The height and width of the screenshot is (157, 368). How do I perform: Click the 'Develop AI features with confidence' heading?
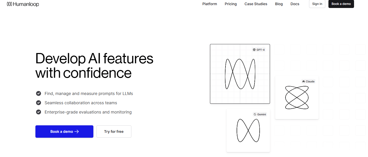pyautogui.click(x=94, y=66)
